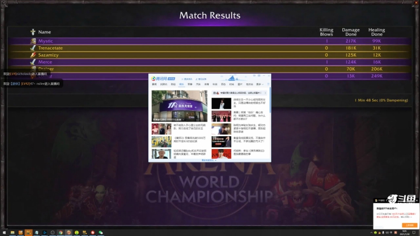This screenshot has height=236, width=420.
Task: Open the volume control in system tray
Action: (x=387, y=232)
